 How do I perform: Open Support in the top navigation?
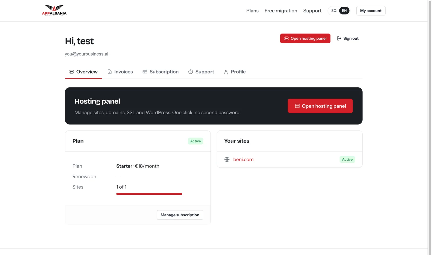tap(312, 11)
